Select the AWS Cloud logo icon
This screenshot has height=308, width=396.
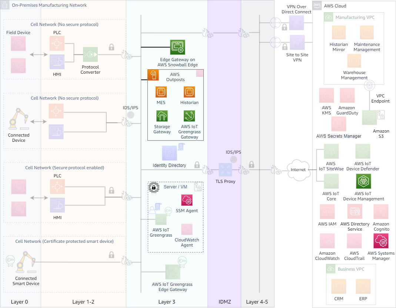tap(317, 5)
